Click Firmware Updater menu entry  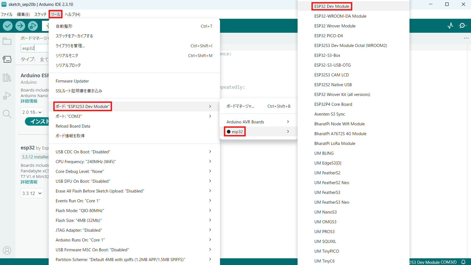(134, 81)
